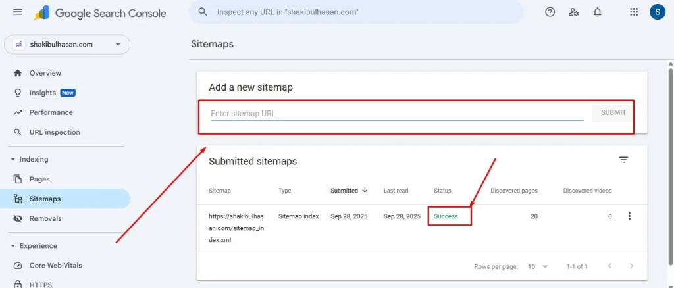
Task: Open URL inspection in the sidebar
Action: tap(55, 132)
